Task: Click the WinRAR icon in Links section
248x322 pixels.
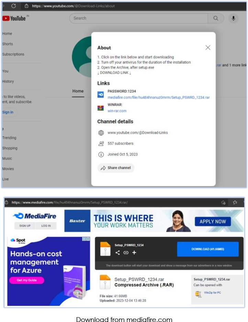Action: click(x=100, y=108)
